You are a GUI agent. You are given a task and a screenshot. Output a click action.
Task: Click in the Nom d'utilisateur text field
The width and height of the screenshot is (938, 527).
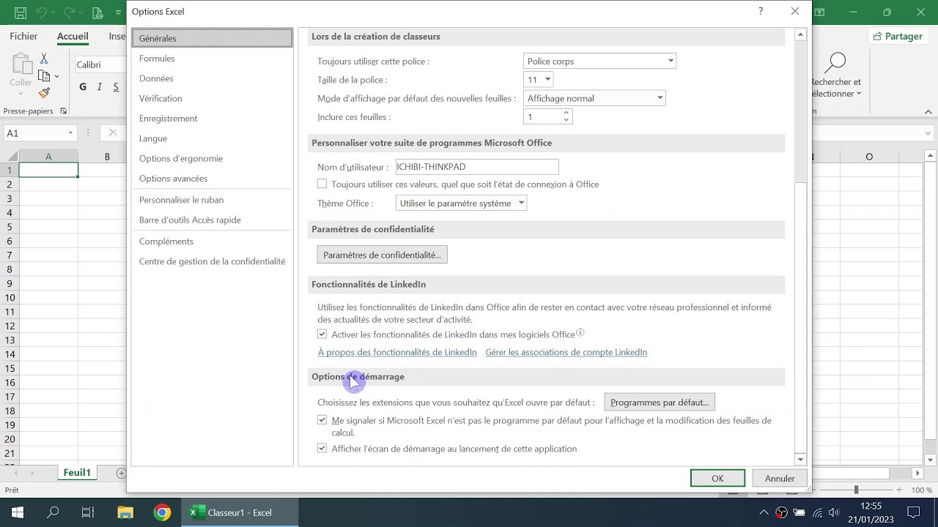click(477, 167)
